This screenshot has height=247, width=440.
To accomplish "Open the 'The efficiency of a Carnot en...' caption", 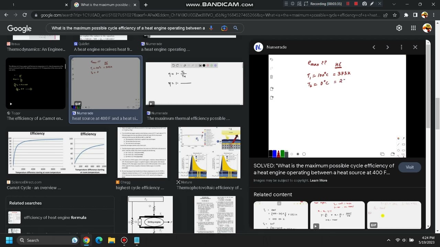I will click(35, 118).
